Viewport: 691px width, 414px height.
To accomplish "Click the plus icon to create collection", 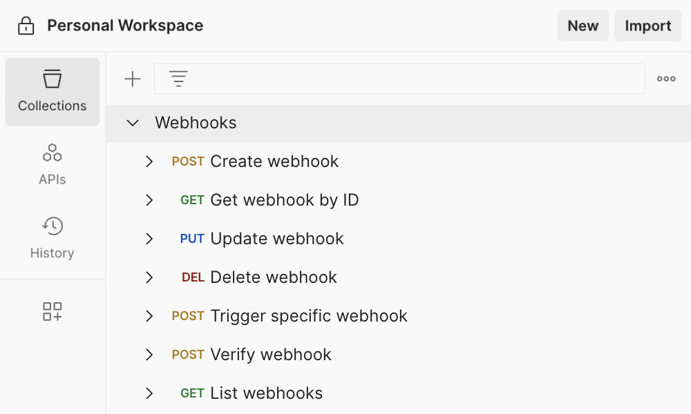I will (x=132, y=79).
